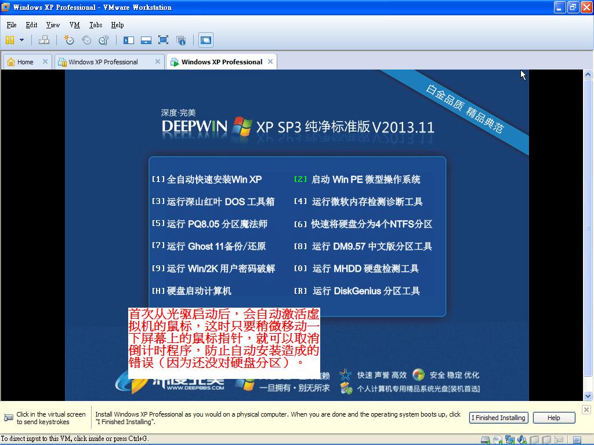The image size is (594, 445).
Task: Click the Revert to snapshot icon
Action: 86,40
